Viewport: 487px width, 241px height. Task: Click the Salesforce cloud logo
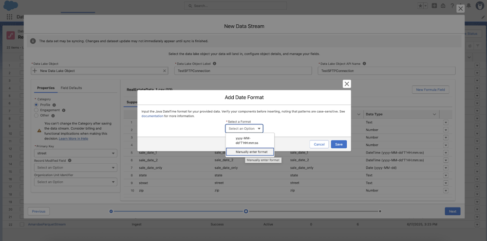tap(11, 6)
